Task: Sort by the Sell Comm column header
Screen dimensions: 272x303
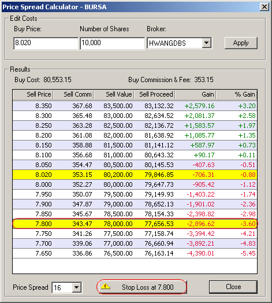Action: click(73, 94)
